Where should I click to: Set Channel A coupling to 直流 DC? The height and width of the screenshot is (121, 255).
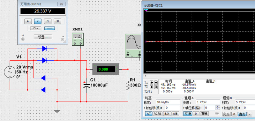(205, 114)
